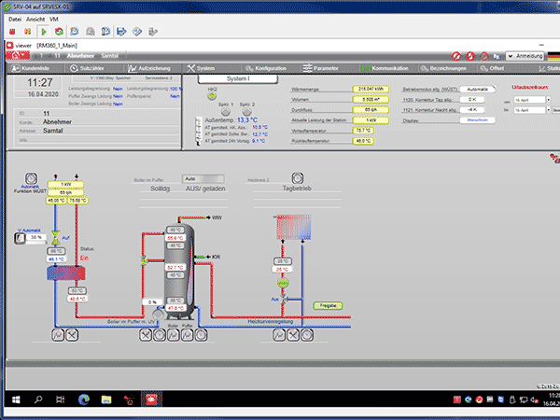Open the Anmeldung dropdown
The height and width of the screenshot is (420, 560).
525,56
